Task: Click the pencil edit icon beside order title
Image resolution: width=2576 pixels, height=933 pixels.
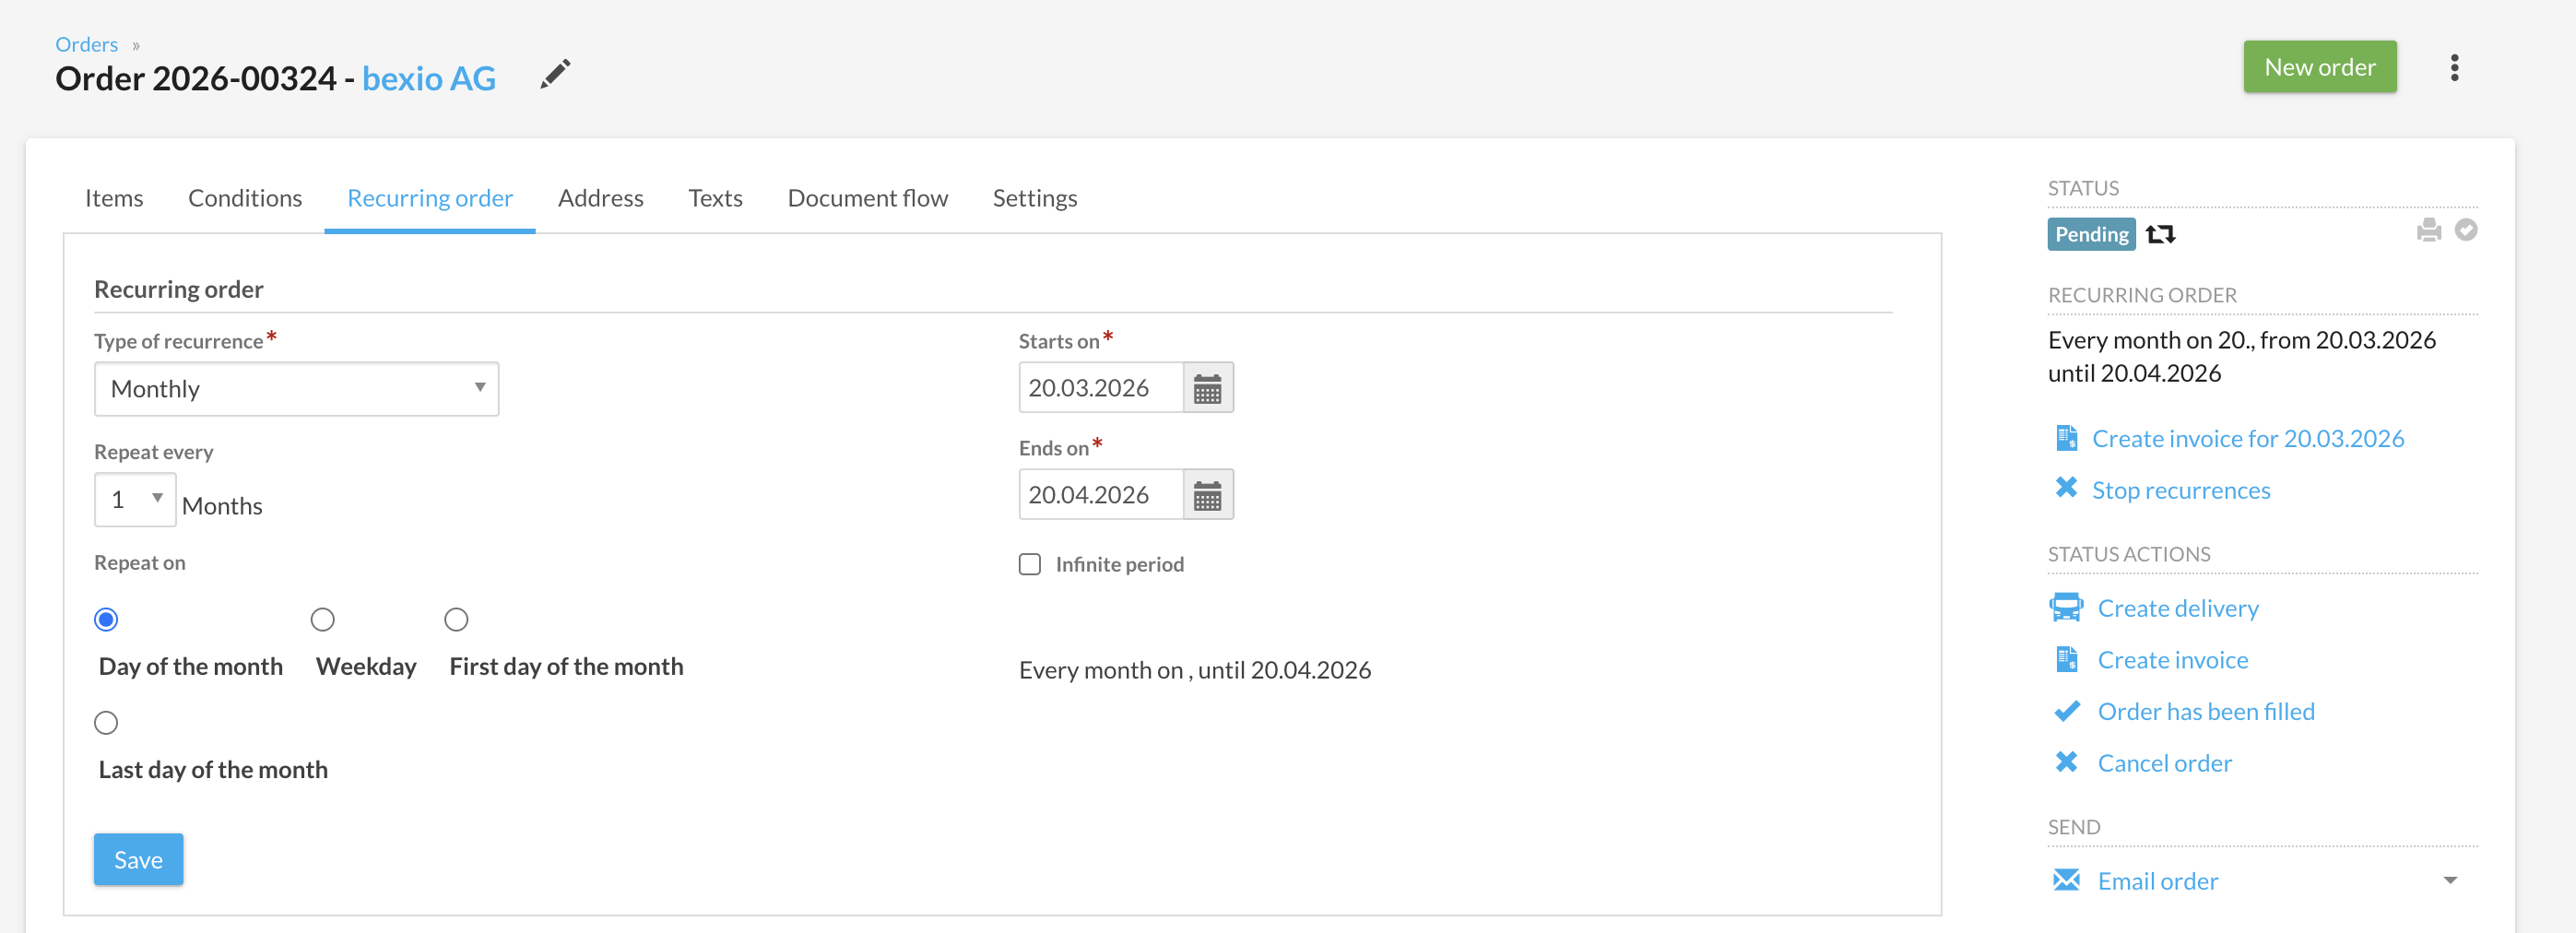Action: tap(555, 74)
